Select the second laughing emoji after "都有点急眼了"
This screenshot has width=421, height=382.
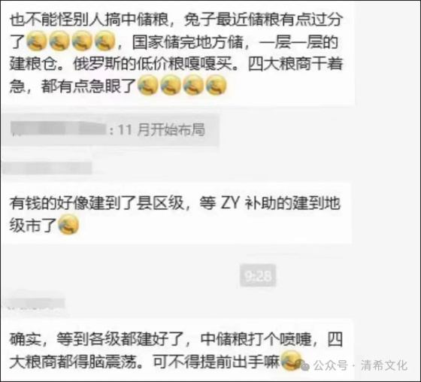[x=171, y=85]
